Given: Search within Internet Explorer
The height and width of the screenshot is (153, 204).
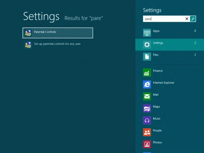Looking at the screenshot, I should pyautogui.click(x=170, y=84).
